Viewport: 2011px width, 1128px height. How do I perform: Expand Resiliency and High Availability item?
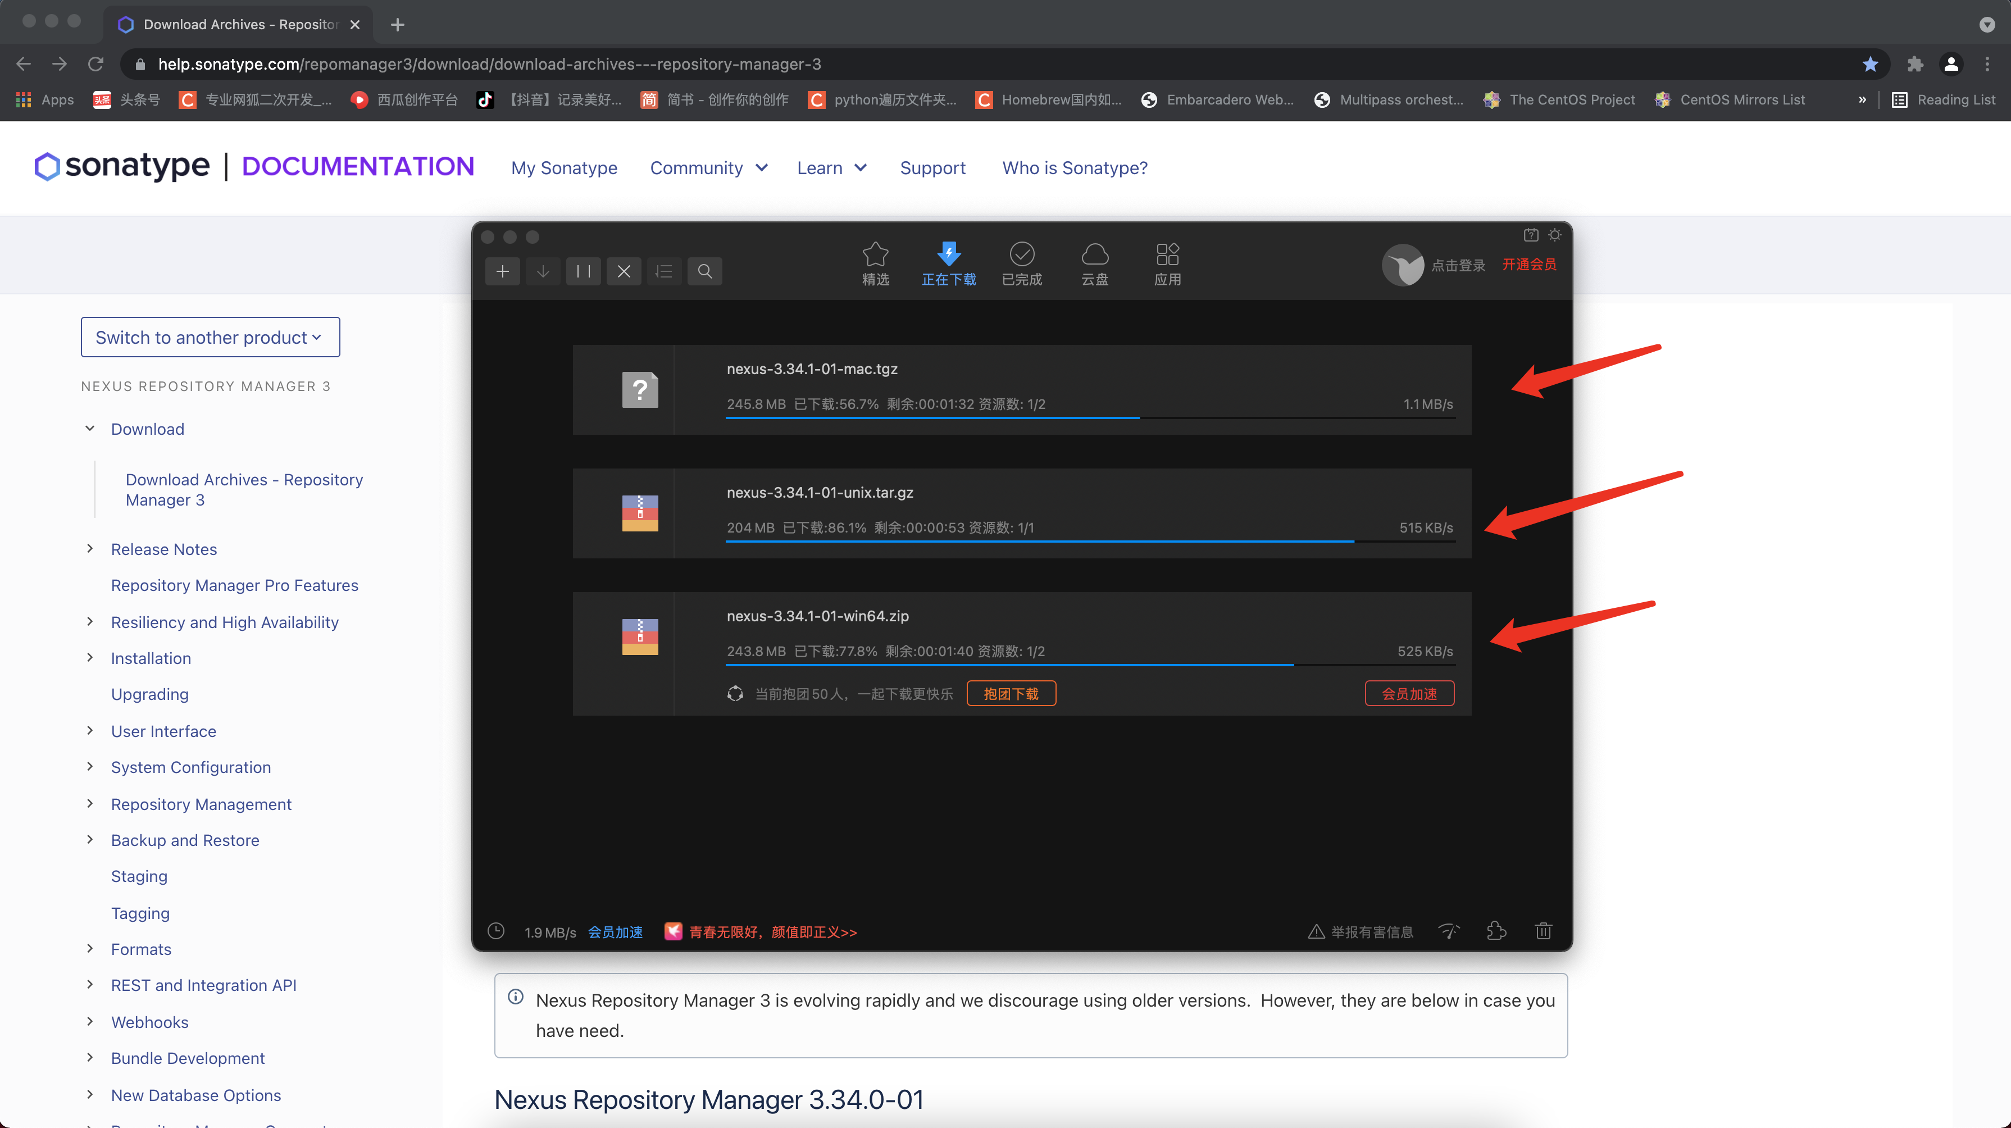tap(90, 621)
